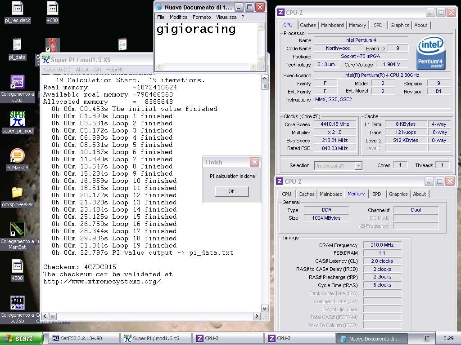Click the Loop 19 finished line
Screen dimensions: 461x345
coord(114,246)
